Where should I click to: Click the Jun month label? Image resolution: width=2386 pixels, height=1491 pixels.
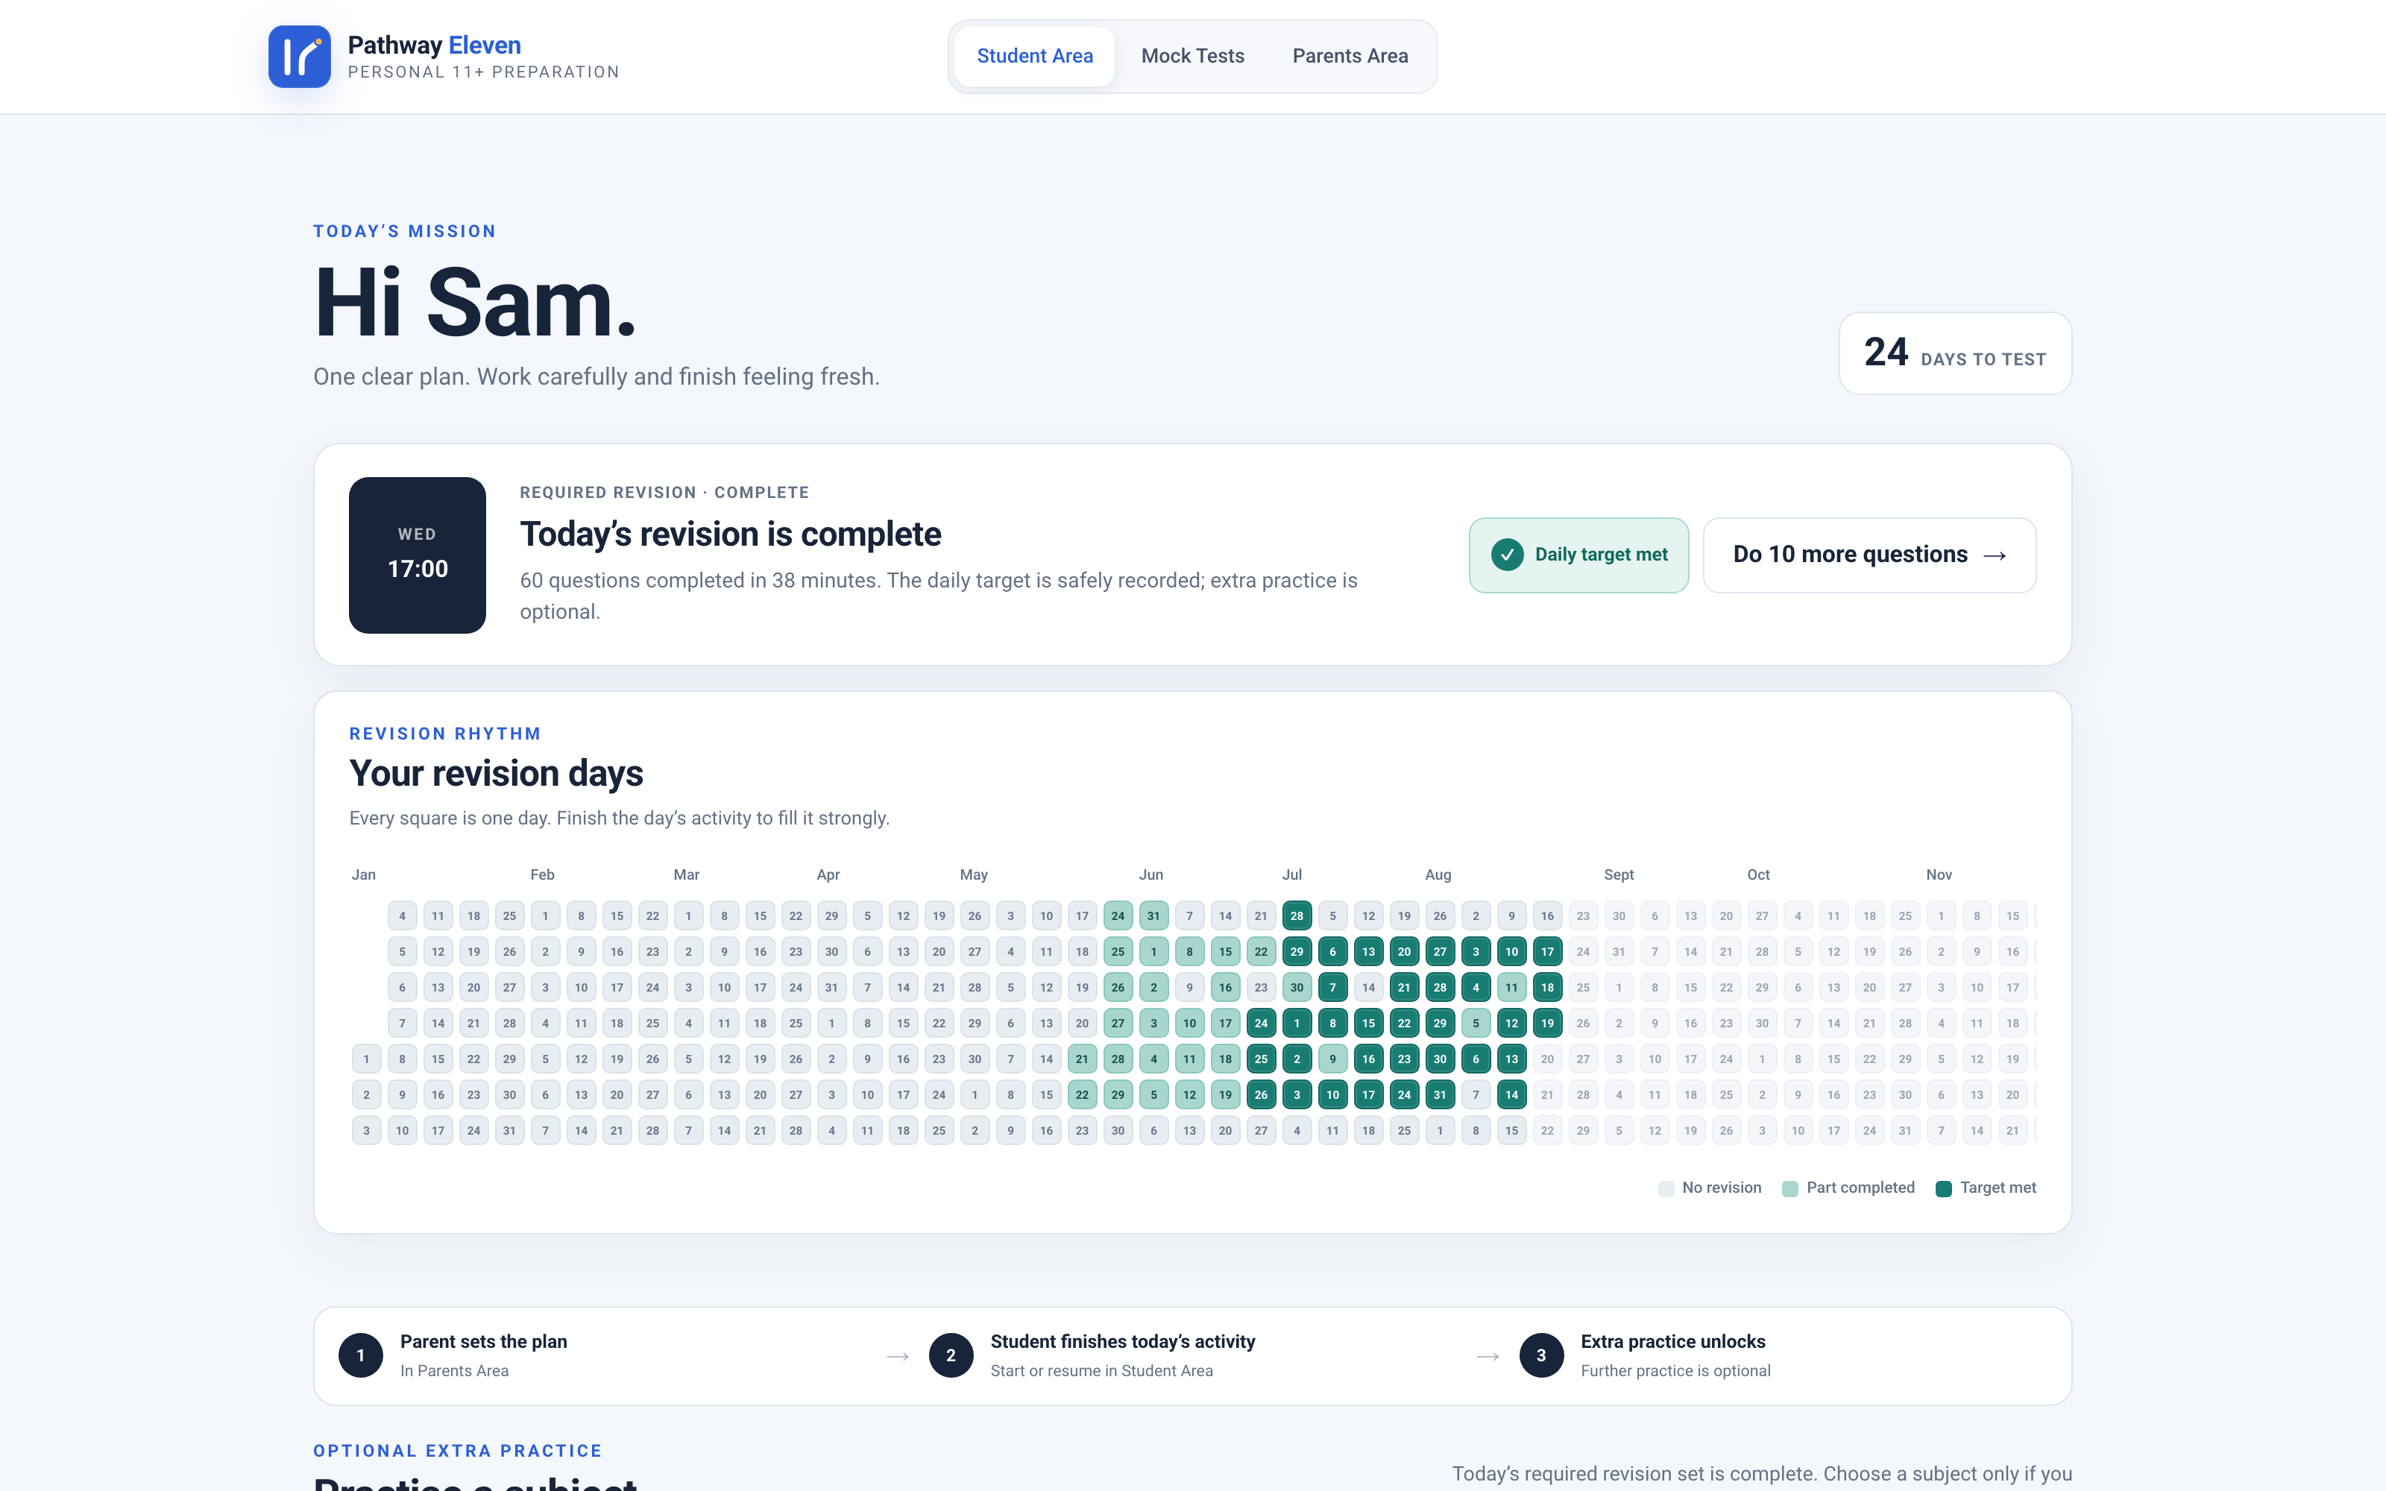pyautogui.click(x=1150, y=874)
